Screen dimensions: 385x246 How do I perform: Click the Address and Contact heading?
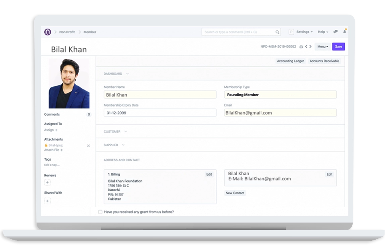[x=122, y=160]
